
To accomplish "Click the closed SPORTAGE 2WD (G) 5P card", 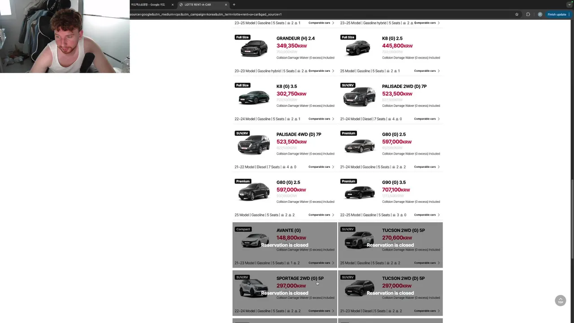I will (x=285, y=293).
